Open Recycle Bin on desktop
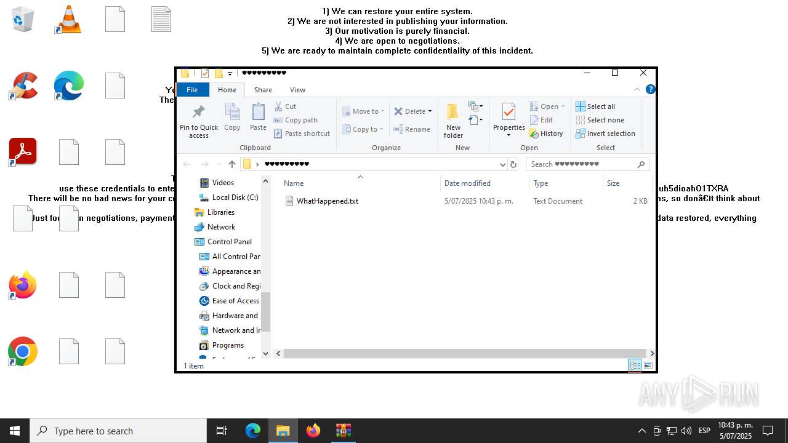Image resolution: width=788 pixels, height=443 pixels. point(23,19)
